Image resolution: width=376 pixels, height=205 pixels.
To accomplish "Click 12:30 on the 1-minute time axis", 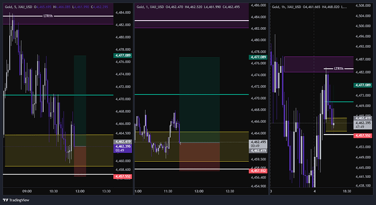I will [230, 191].
